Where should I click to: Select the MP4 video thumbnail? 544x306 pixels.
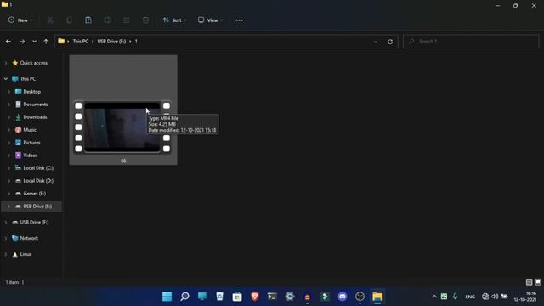(x=122, y=127)
